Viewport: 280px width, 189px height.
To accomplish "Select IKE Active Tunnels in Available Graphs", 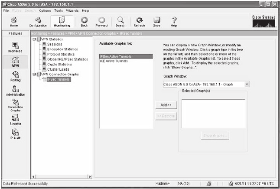I will [x=126, y=61].
